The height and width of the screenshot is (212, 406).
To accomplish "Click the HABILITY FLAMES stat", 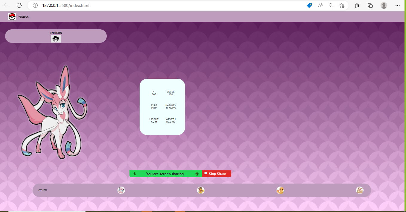I will point(171,107).
